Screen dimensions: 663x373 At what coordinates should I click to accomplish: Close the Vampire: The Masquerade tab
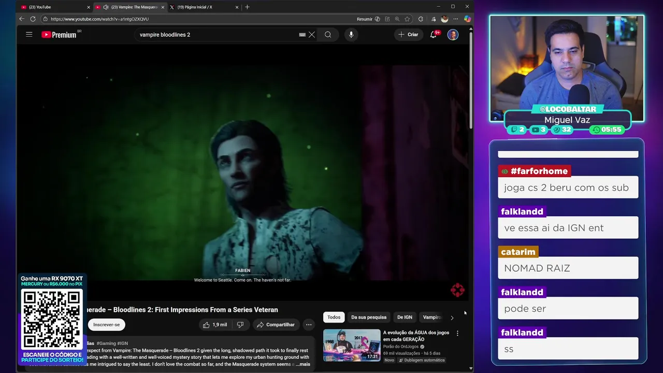pos(163,7)
